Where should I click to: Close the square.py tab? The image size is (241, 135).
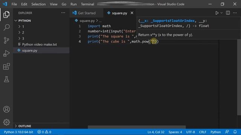point(132,13)
